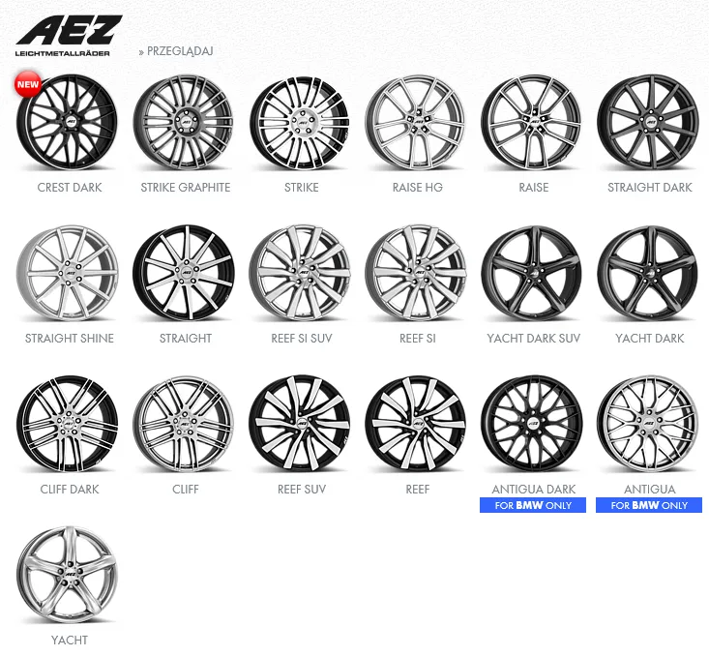The width and height of the screenshot is (709, 656).
Task: Click the For BMW Only badge under Antigua Dark
Action: pyautogui.click(x=533, y=505)
